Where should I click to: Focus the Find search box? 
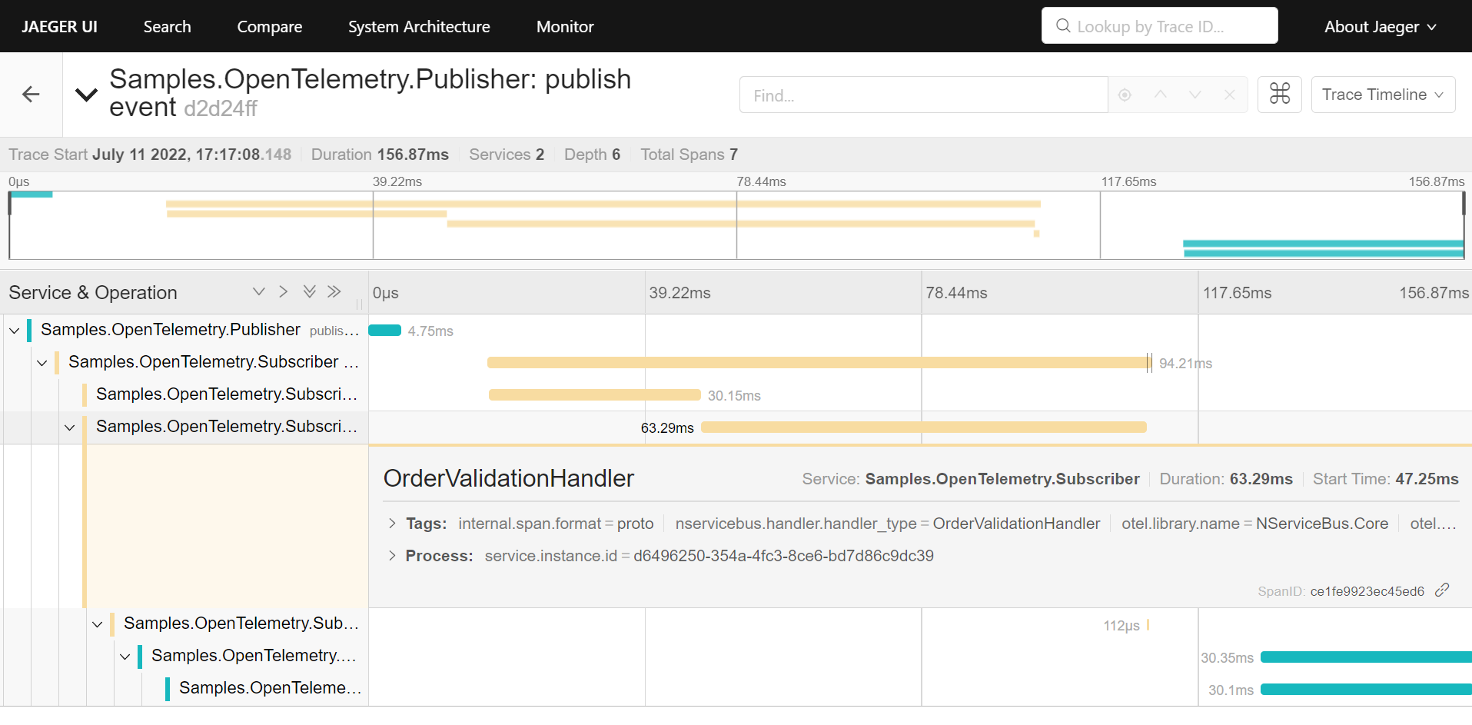coord(923,95)
